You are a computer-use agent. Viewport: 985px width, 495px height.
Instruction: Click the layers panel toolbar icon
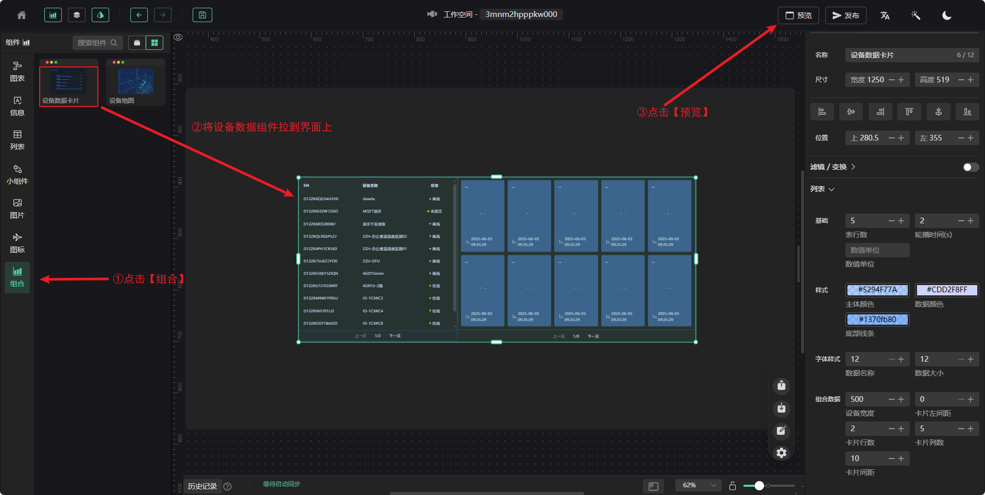coord(77,15)
